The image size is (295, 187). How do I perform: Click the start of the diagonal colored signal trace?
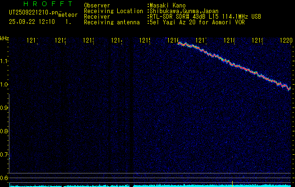point(179,43)
